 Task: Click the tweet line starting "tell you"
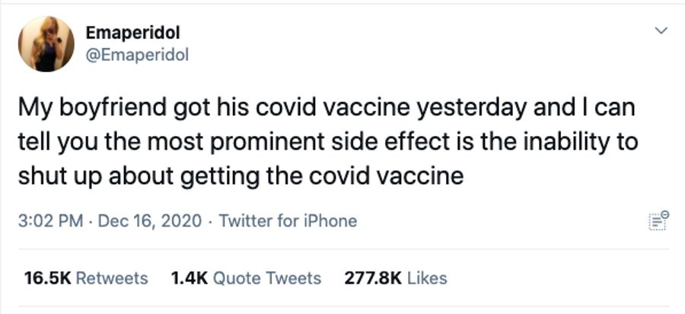click(327, 141)
